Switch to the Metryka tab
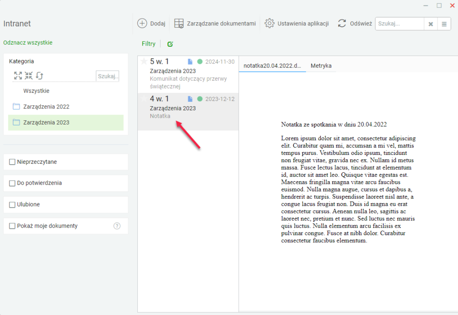The width and height of the screenshot is (458, 315). (x=321, y=66)
